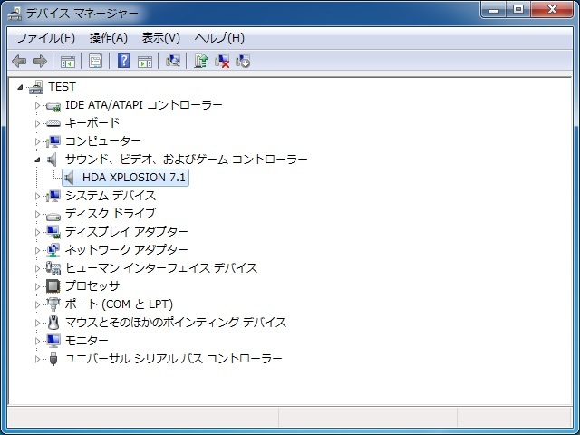
Task: Toggle the action pane toolbar icon
Action: 145,62
